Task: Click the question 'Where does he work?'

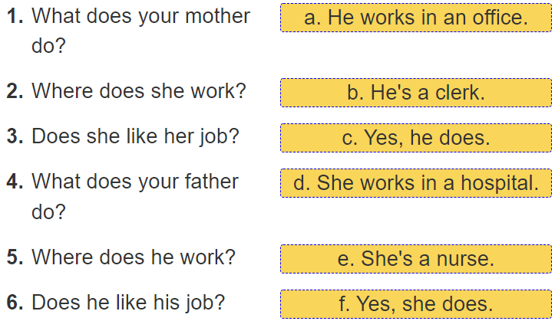Action: pos(133,257)
